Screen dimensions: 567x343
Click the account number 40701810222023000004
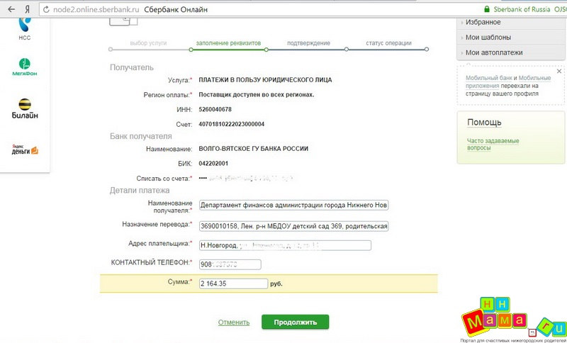[x=232, y=124]
